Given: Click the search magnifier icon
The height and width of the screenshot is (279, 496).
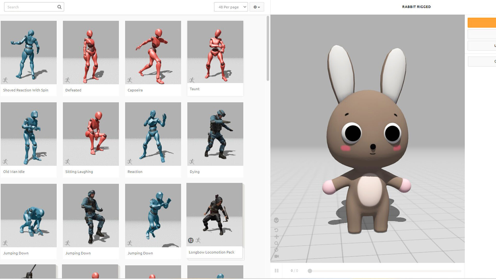Looking at the screenshot, I should click(x=59, y=7).
